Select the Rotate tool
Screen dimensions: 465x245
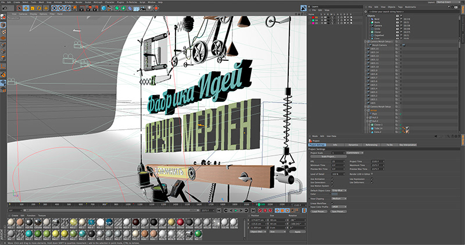[x=39, y=8]
